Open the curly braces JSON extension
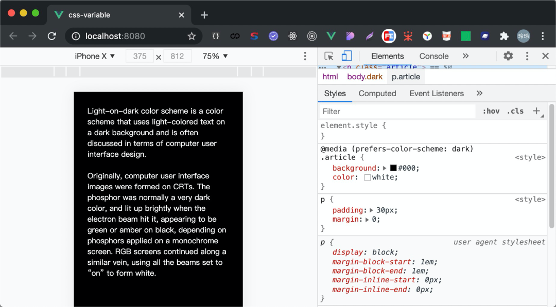Viewport: 556px width, 307px height. click(x=216, y=36)
